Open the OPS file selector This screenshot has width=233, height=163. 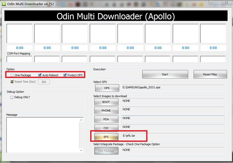107,88
